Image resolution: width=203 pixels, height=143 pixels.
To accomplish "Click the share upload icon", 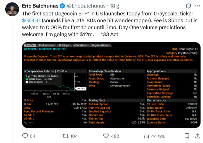I will [197, 136].
